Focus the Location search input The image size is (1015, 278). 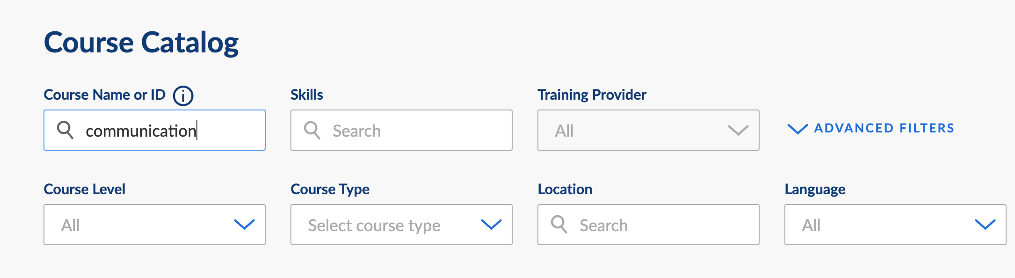click(x=648, y=225)
